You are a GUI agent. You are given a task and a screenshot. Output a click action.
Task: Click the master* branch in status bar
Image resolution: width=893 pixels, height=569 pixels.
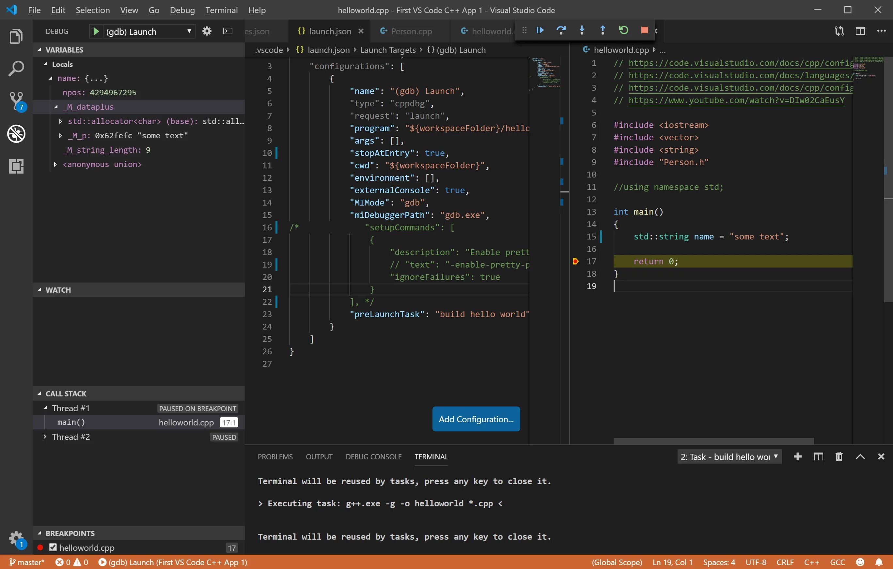click(27, 562)
